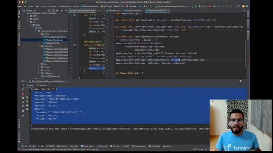Screen dimensions: 273x153
Task: Click MESSAGE_CONVERTER in the breadcrumb bar
Action: (112, 6)
